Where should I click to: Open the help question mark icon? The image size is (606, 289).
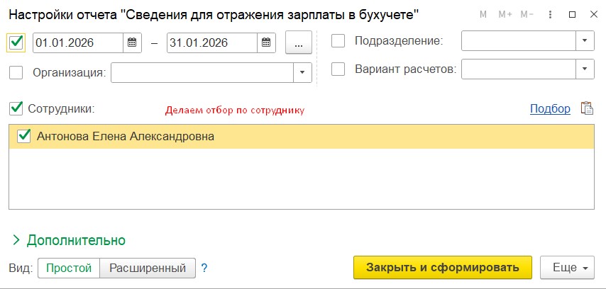(x=204, y=268)
